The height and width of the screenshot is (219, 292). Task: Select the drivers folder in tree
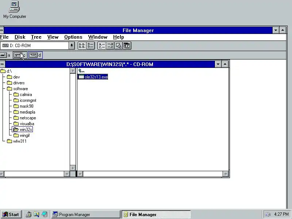coord(16,83)
